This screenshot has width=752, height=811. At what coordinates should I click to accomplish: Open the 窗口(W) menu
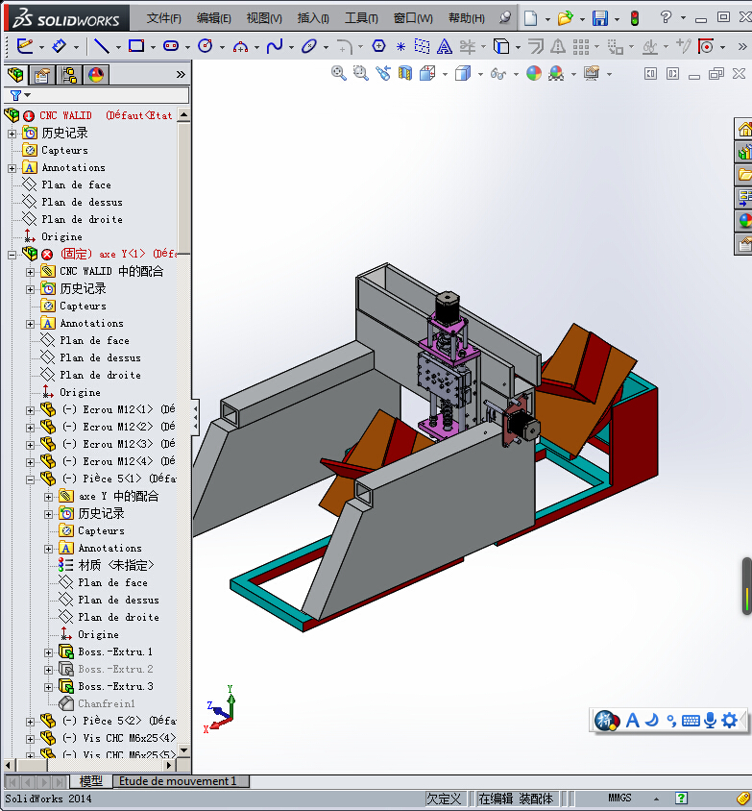pos(412,18)
